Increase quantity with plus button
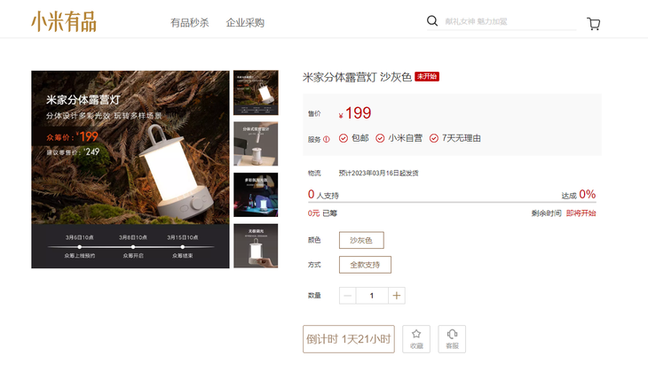Viewport: 648px width, 371px height. tap(396, 295)
